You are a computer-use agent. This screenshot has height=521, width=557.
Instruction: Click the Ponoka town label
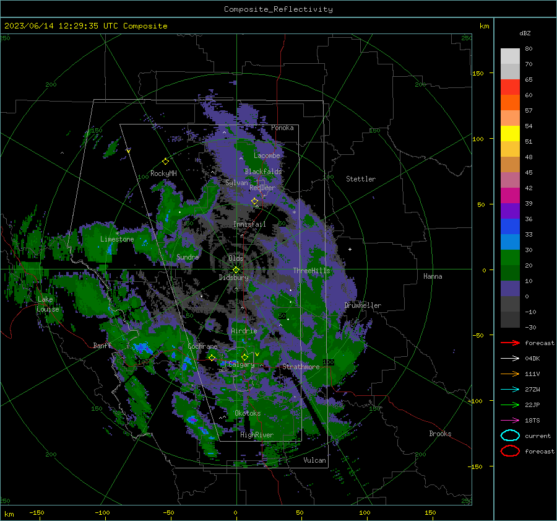click(282, 128)
